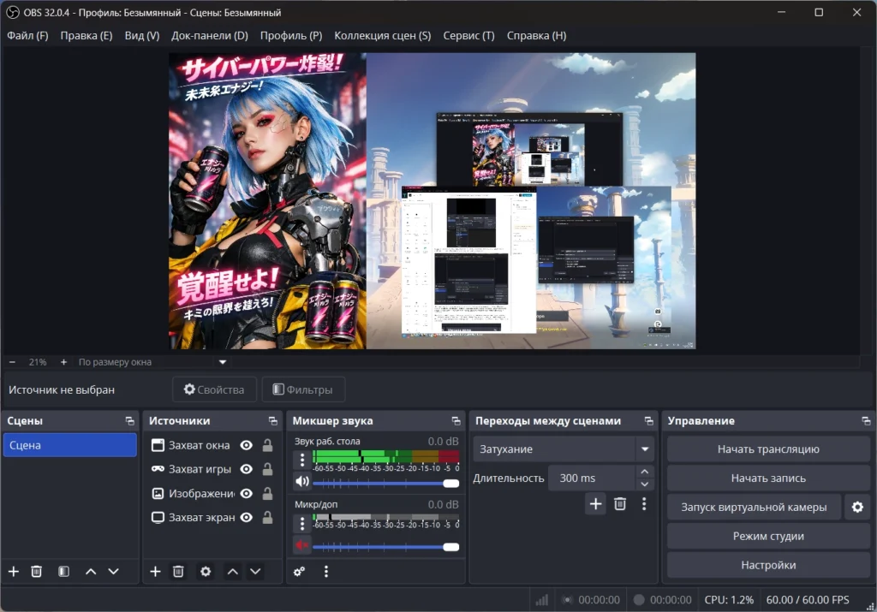Hide the Захват окна source

(247, 445)
